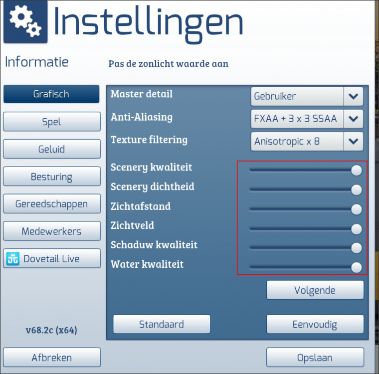379x374 pixels.
Task: Click the Dovetail Live logo icon
Action: (13, 258)
